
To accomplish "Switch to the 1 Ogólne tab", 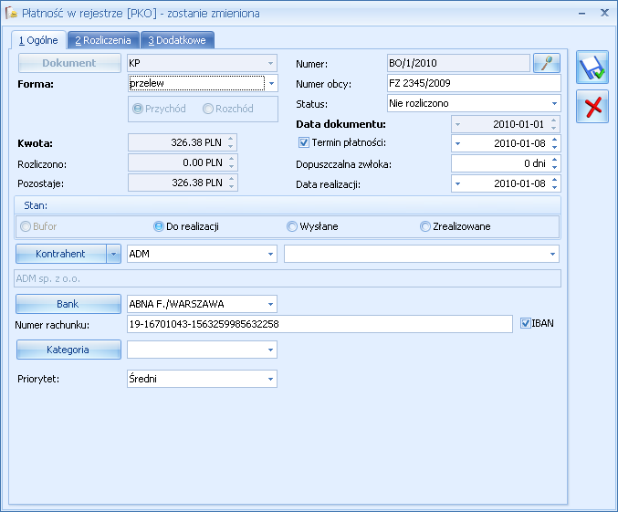I will tap(38, 40).
